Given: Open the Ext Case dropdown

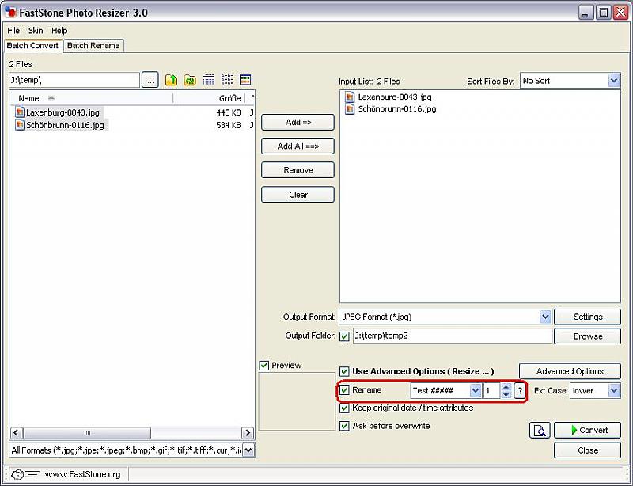Looking at the screenshot, I should pyautogui.click(x=614, y=391).
